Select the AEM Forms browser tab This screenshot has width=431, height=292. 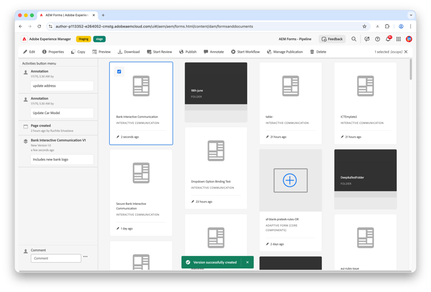pyautogui.click(x=67, y=15)
